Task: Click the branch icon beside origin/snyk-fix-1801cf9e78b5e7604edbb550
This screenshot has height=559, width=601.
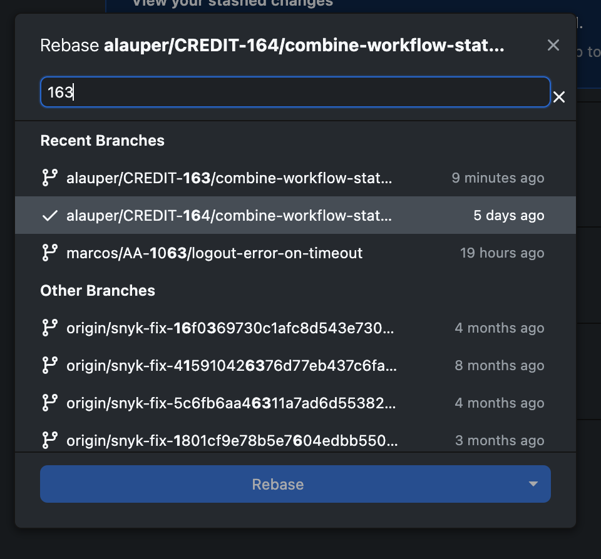Action: [49, 440]
